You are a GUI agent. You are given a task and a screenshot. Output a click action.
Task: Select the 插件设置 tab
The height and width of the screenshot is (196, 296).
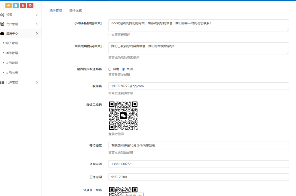(76, 10)
